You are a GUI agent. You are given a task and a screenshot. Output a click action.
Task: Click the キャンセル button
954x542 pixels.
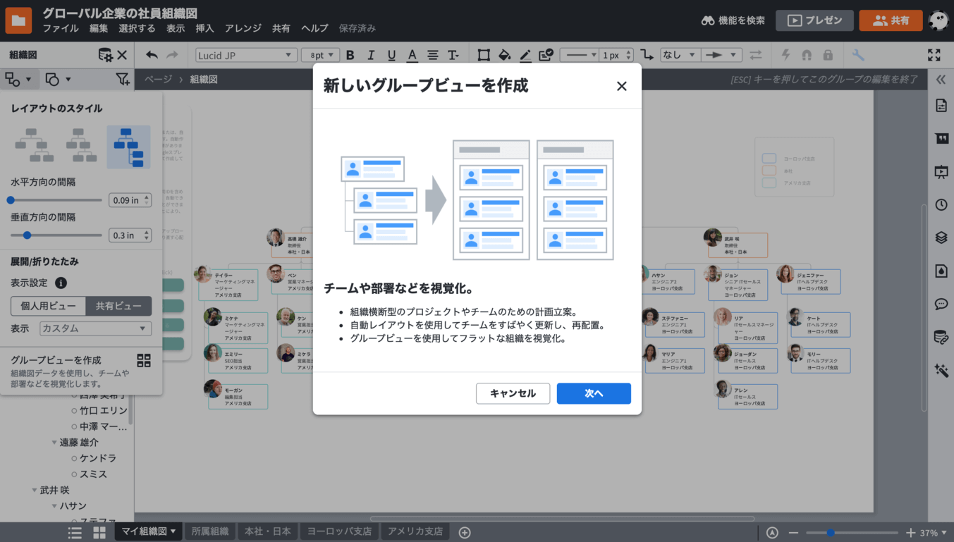coord(513,393)
